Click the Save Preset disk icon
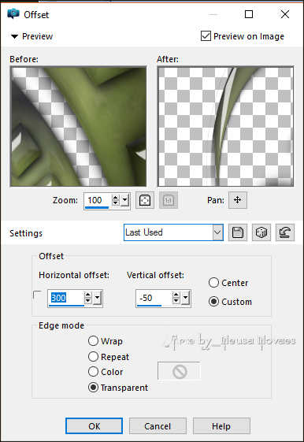304x442 pixels. pos(238,232)
